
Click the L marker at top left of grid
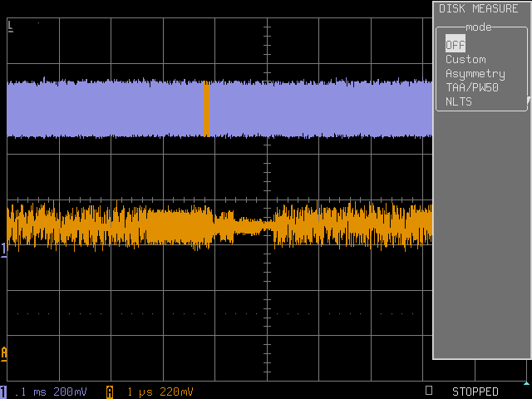11,27
